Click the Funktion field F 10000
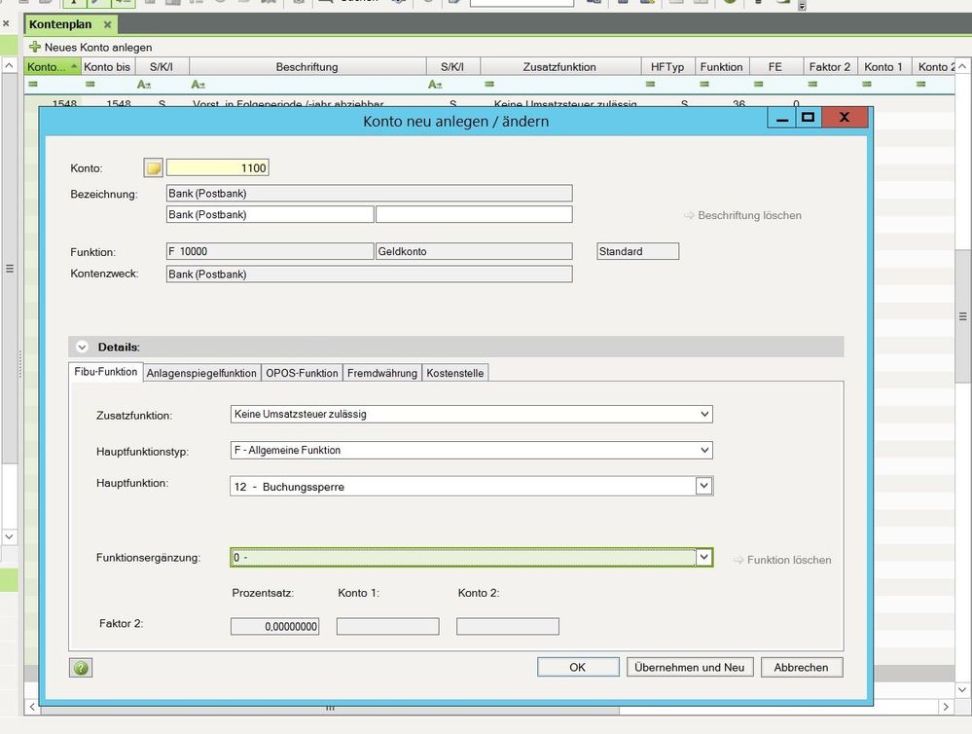972x734 pixels. coord(270,251)
